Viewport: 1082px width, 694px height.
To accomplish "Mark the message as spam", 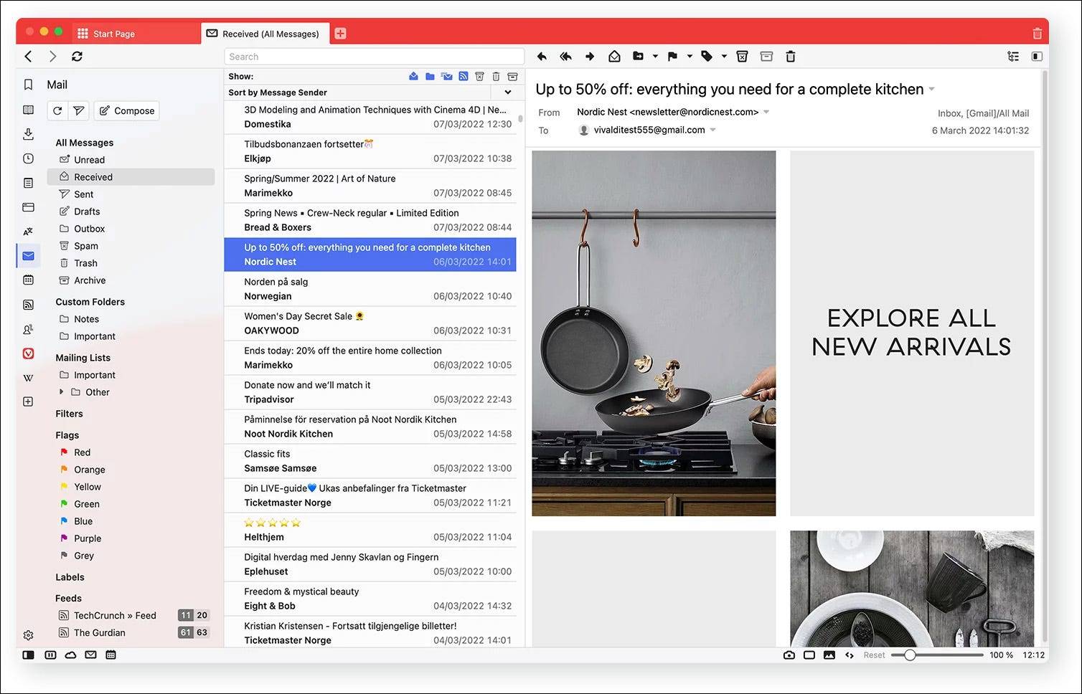I will click(x=743, y=57).
